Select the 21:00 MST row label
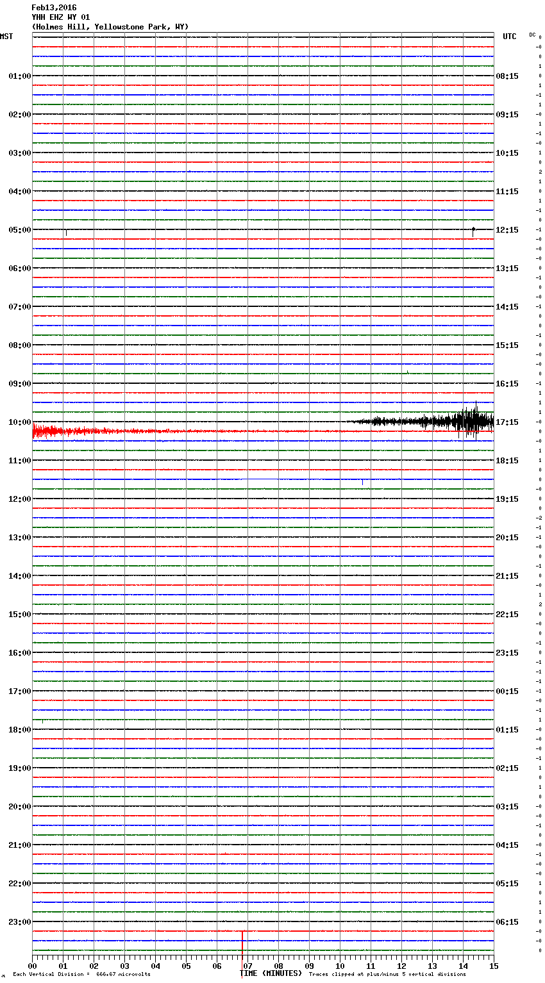This screenshot has height=983, width=545. pyautogui.click(x=19, y=845)
